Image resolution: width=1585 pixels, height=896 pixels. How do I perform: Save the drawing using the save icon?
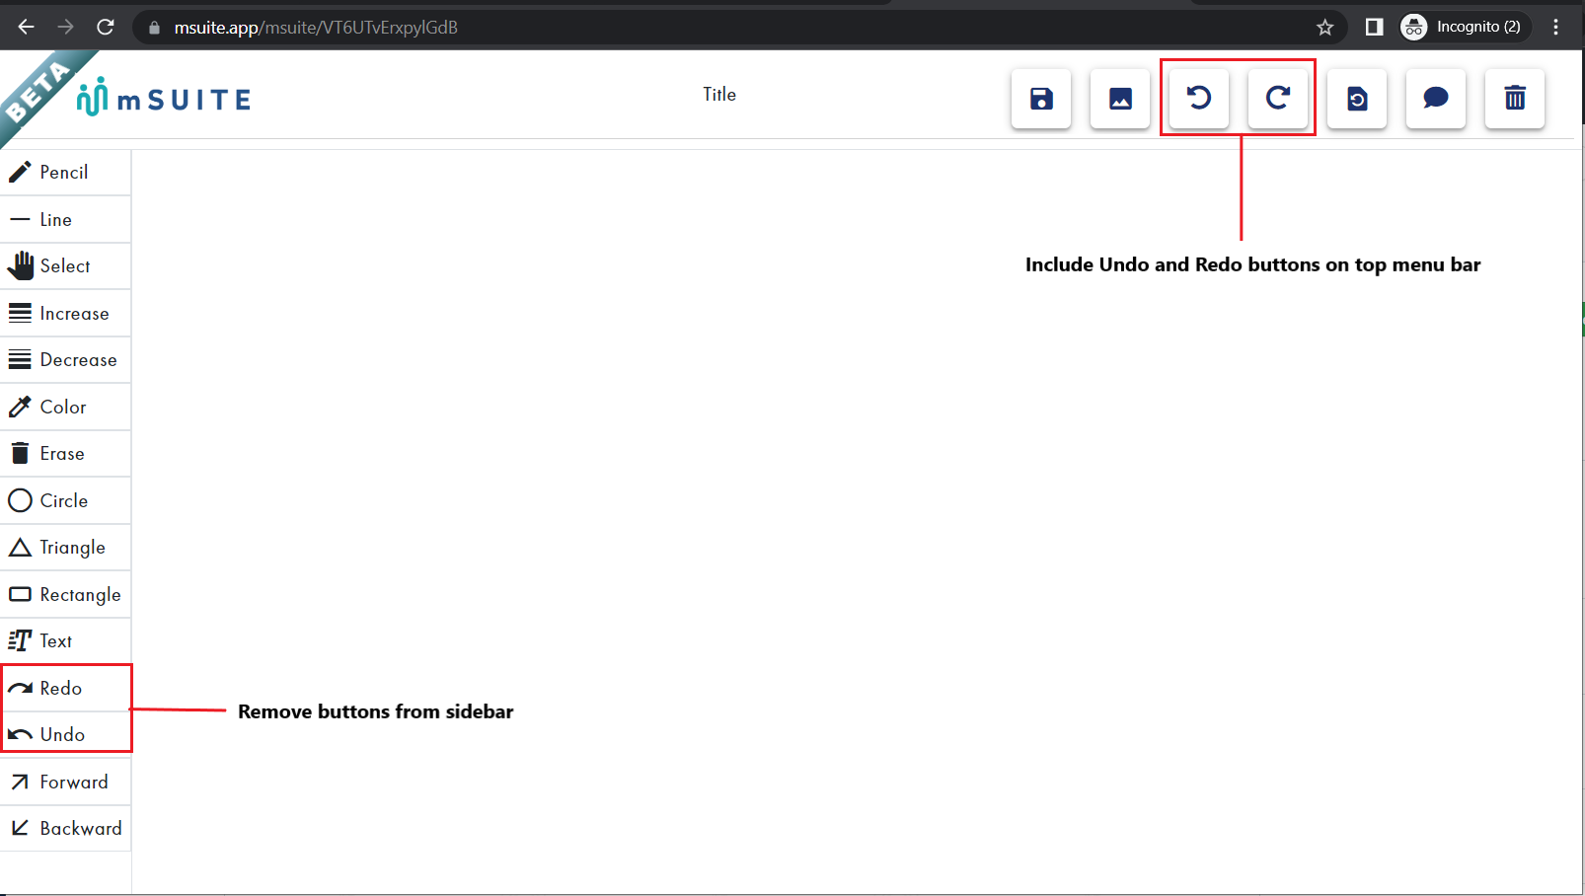click(1040, 99)
